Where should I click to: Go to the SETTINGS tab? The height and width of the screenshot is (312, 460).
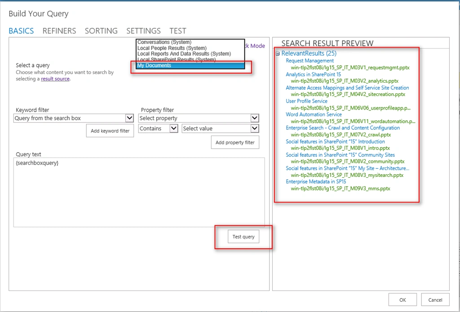[x=143, y=31]
